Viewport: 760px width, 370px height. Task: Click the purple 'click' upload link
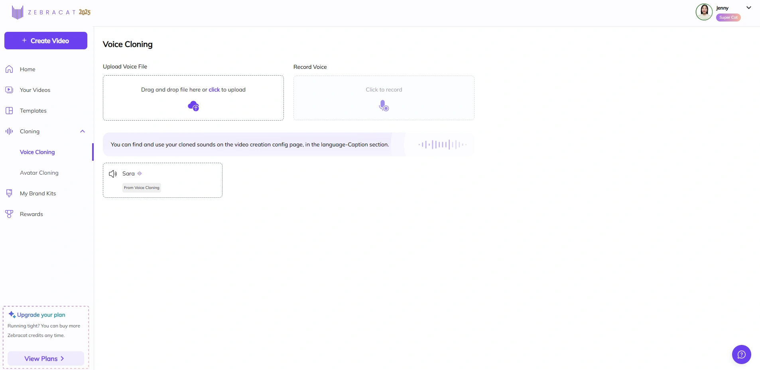(214, 90)
